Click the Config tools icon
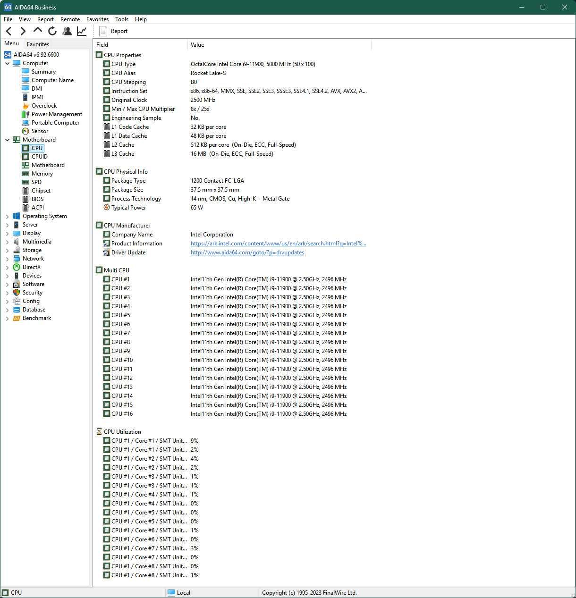576x598 pixels. tap(17, 301)
